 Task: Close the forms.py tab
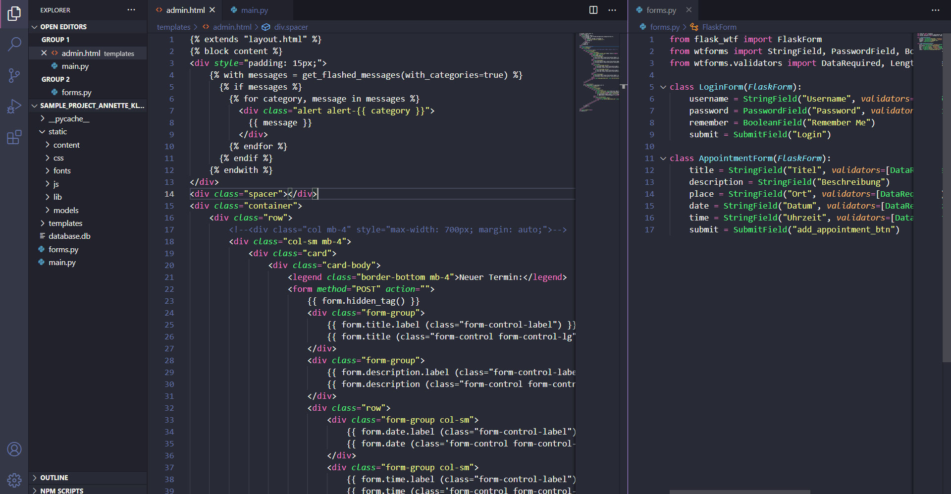pyautogui.click(x=688, y=10)
